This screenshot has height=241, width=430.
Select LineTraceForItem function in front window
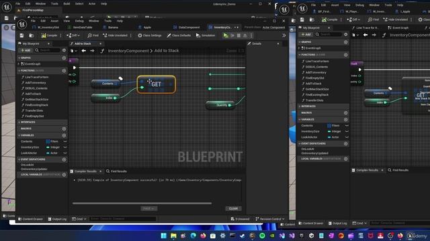[x=36, y=78]
